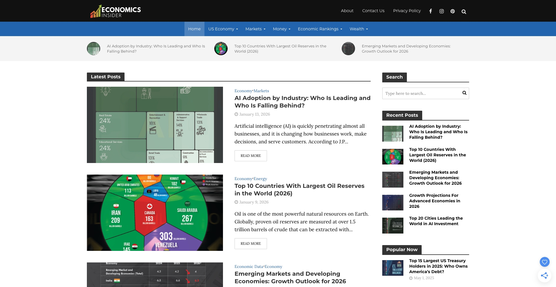556x287 pixels.
Task: Click the heart reaction icon
Action: [x=545, y=262]
